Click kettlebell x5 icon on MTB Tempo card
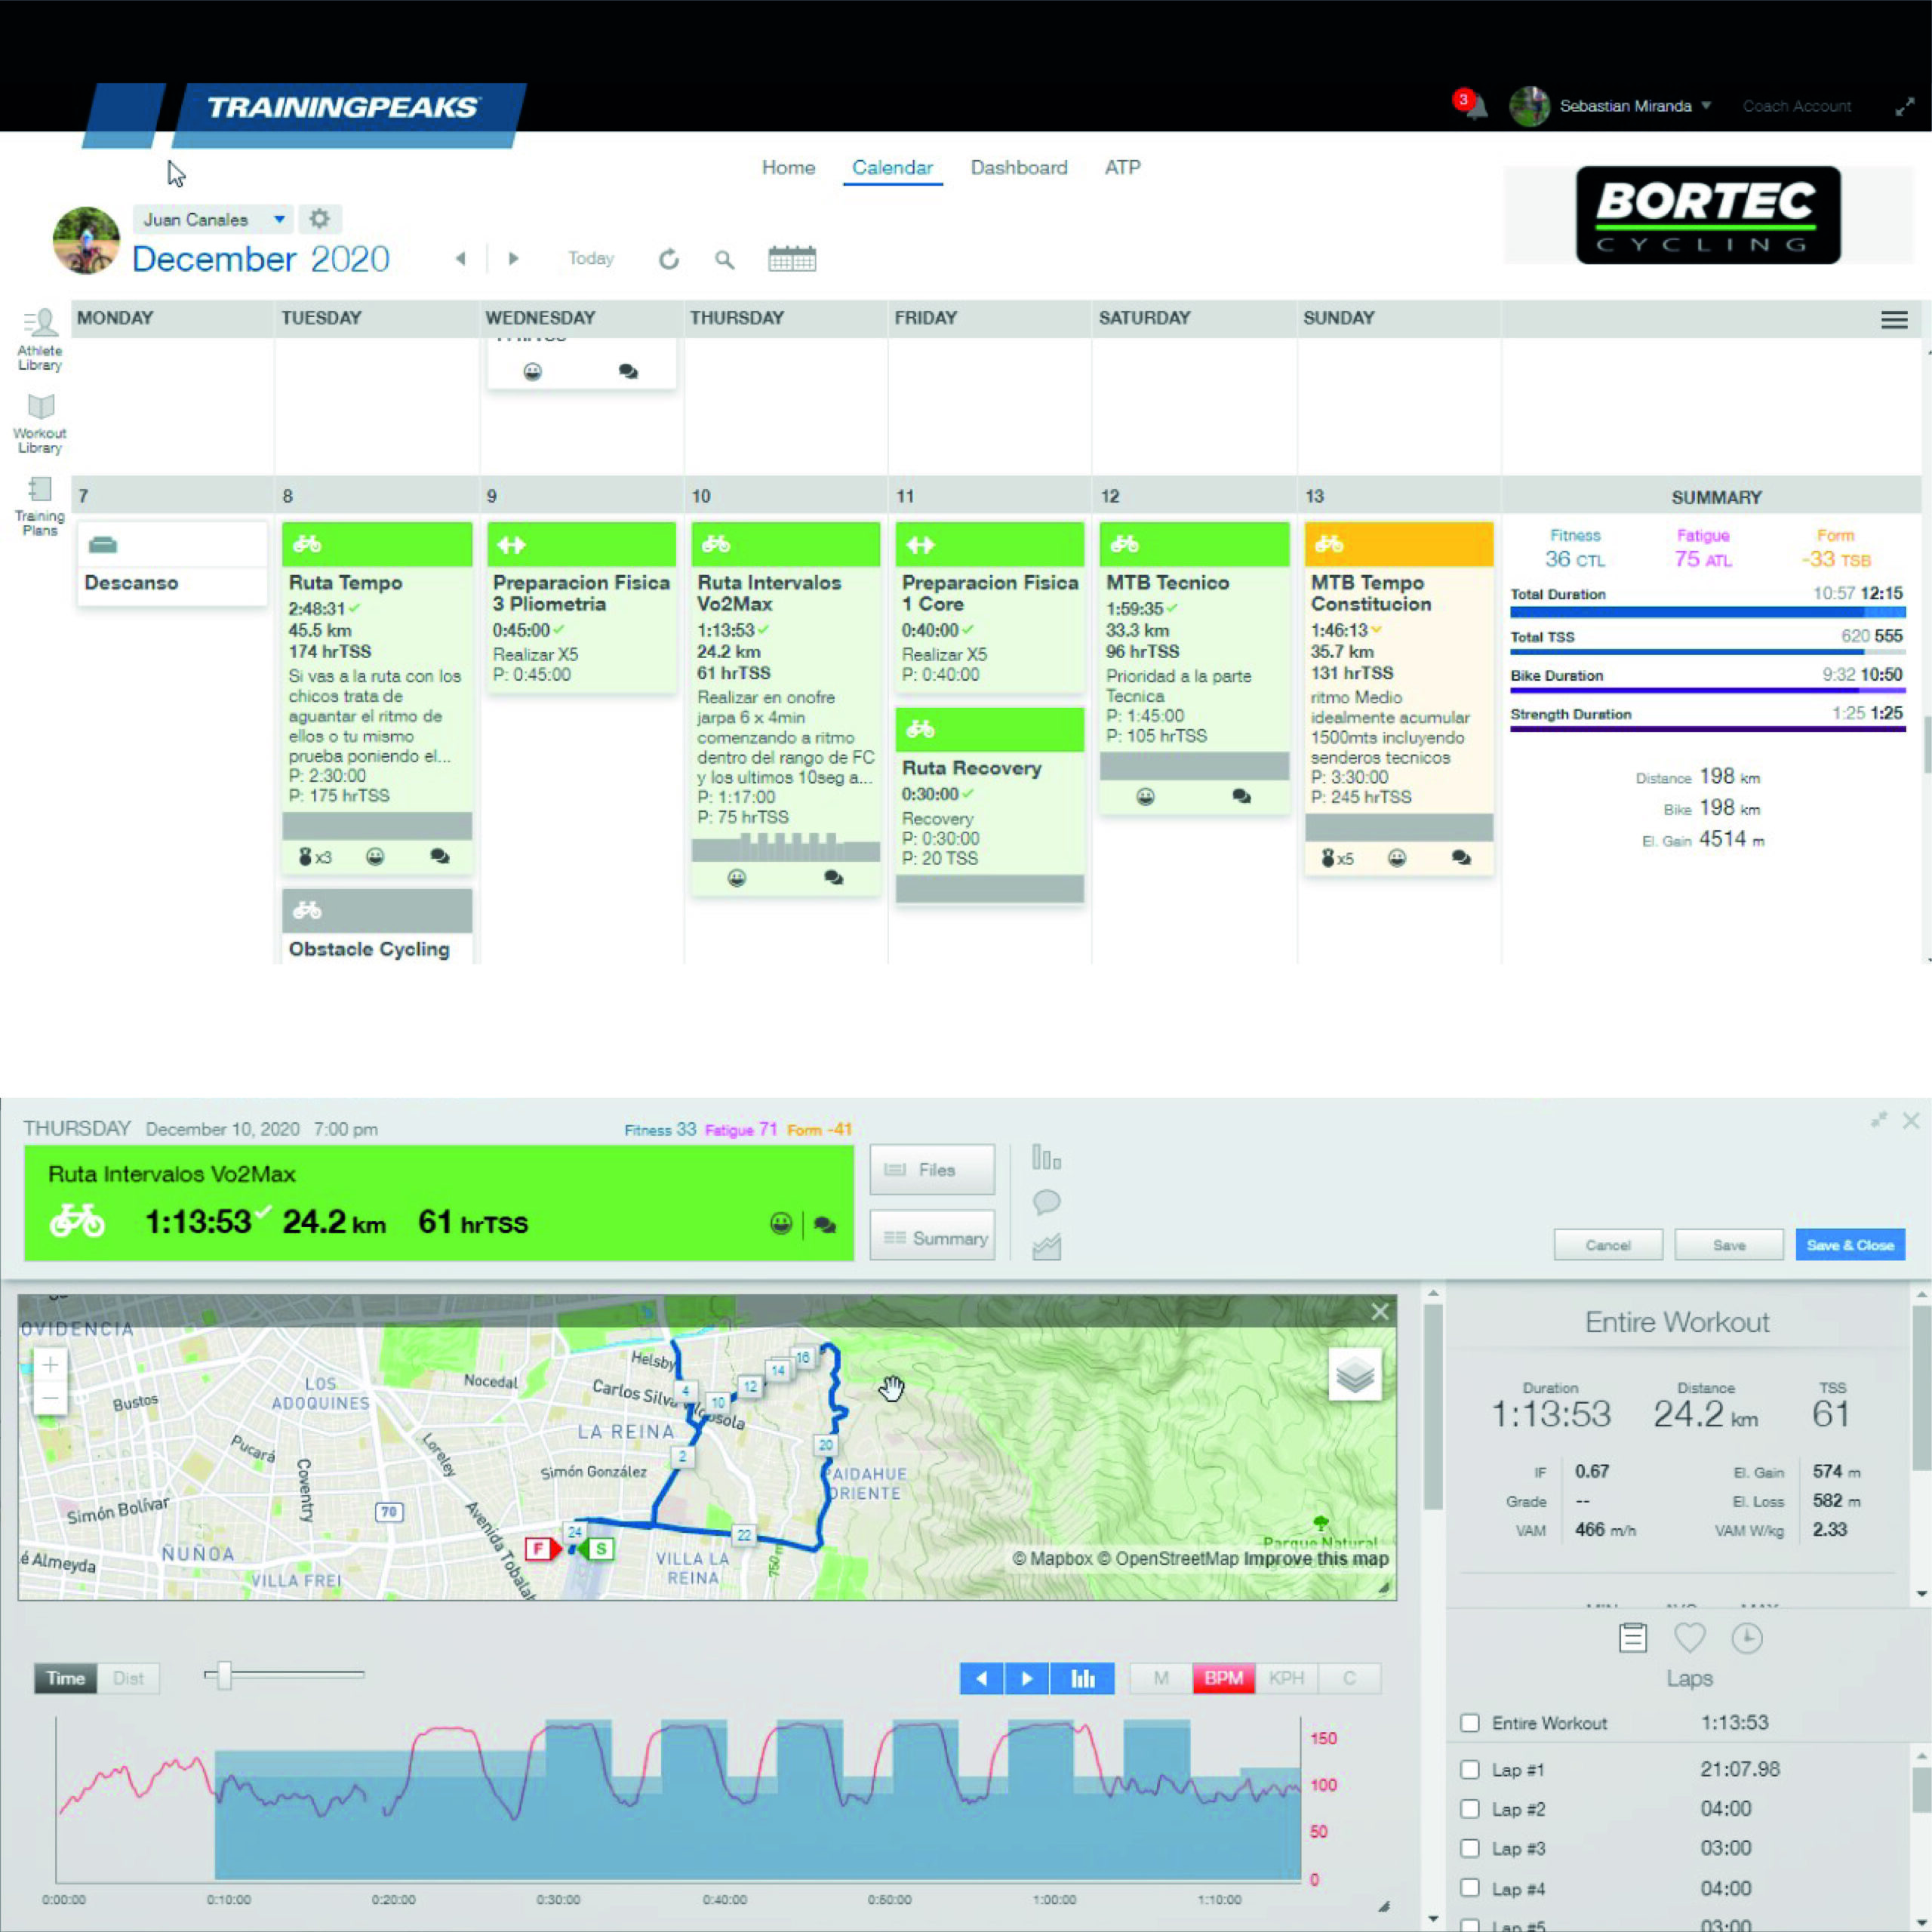 (1337, 858)
